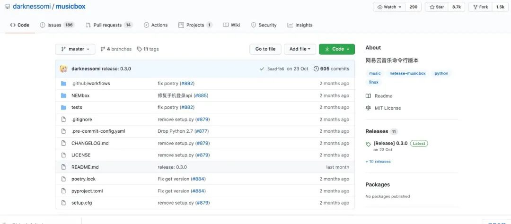Open the darknessomi commit author link
This screenshot has height=224, width=511.
(x=86, y=69)
